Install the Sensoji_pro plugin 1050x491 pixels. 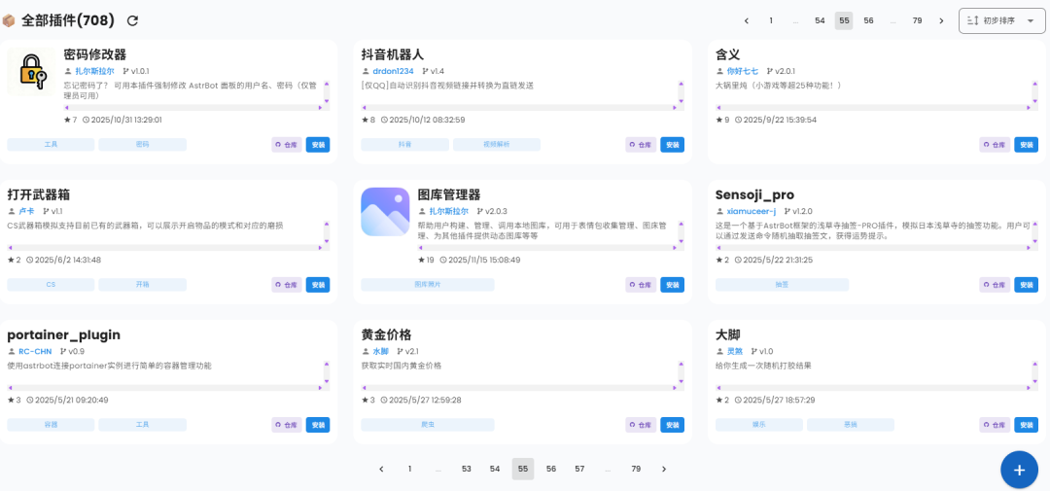coord(1026,285)
